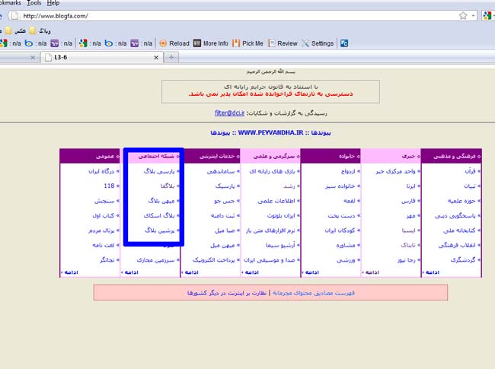495x369 pixels.
Task: Click the Google search engine icon by address bar
Action: [487, 16]
